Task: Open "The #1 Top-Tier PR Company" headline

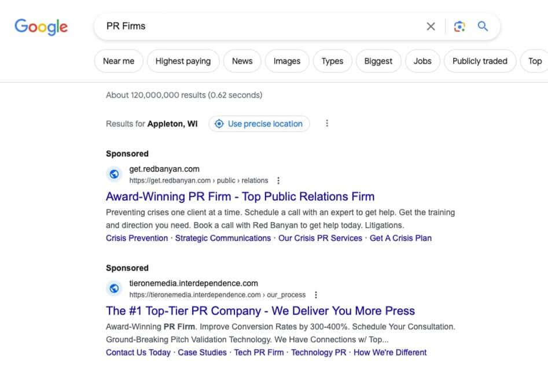Action: tap(260, 311)
